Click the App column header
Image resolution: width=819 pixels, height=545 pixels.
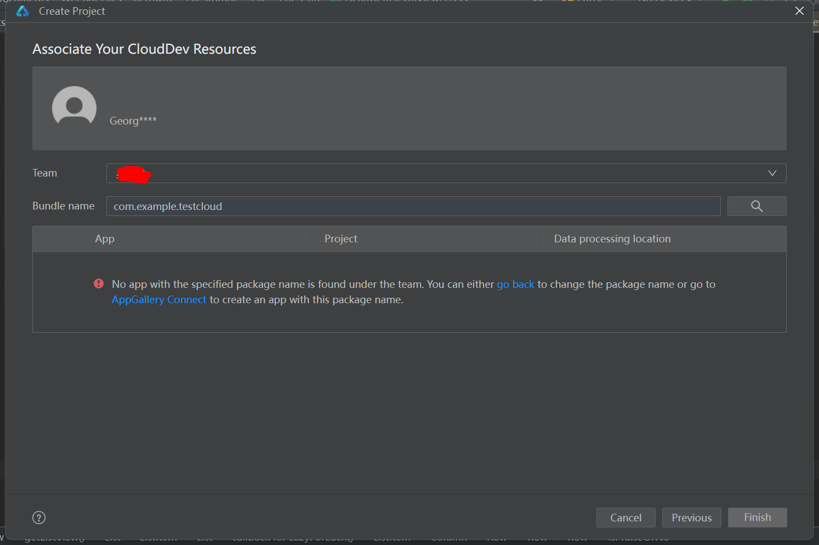(x=105, y=239)
